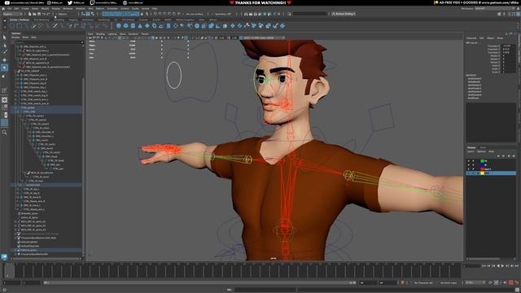Activate the highlighted Rotate tool

pyautogui.click(x=4, y=68)
